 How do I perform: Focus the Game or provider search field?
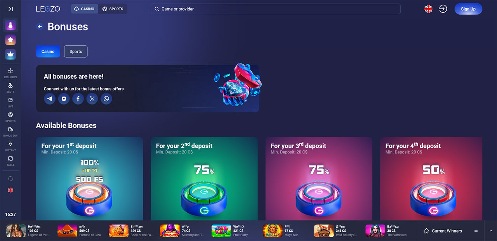click(x=276, y=9)
